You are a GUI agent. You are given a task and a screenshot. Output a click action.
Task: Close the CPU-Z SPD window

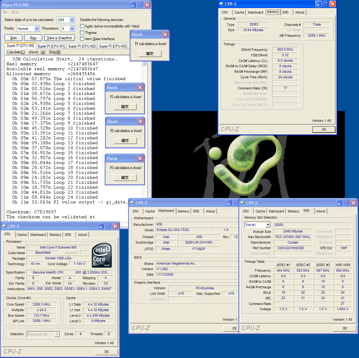coord(353,203)
